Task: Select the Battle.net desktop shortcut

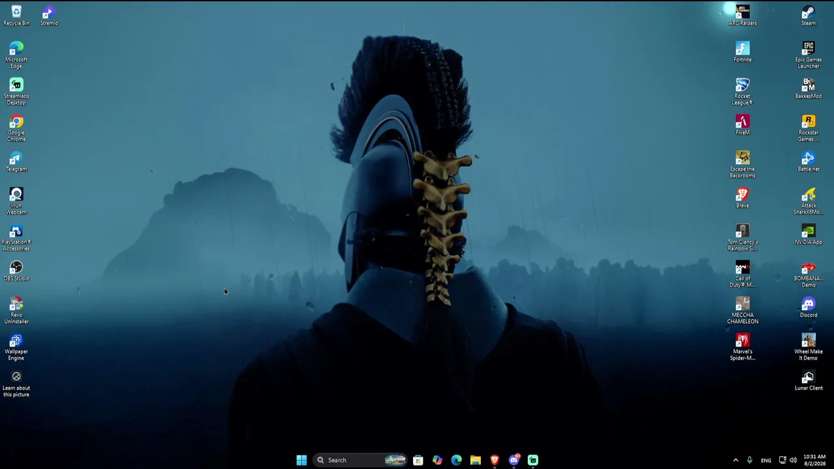Action: (x=809, y=162)
